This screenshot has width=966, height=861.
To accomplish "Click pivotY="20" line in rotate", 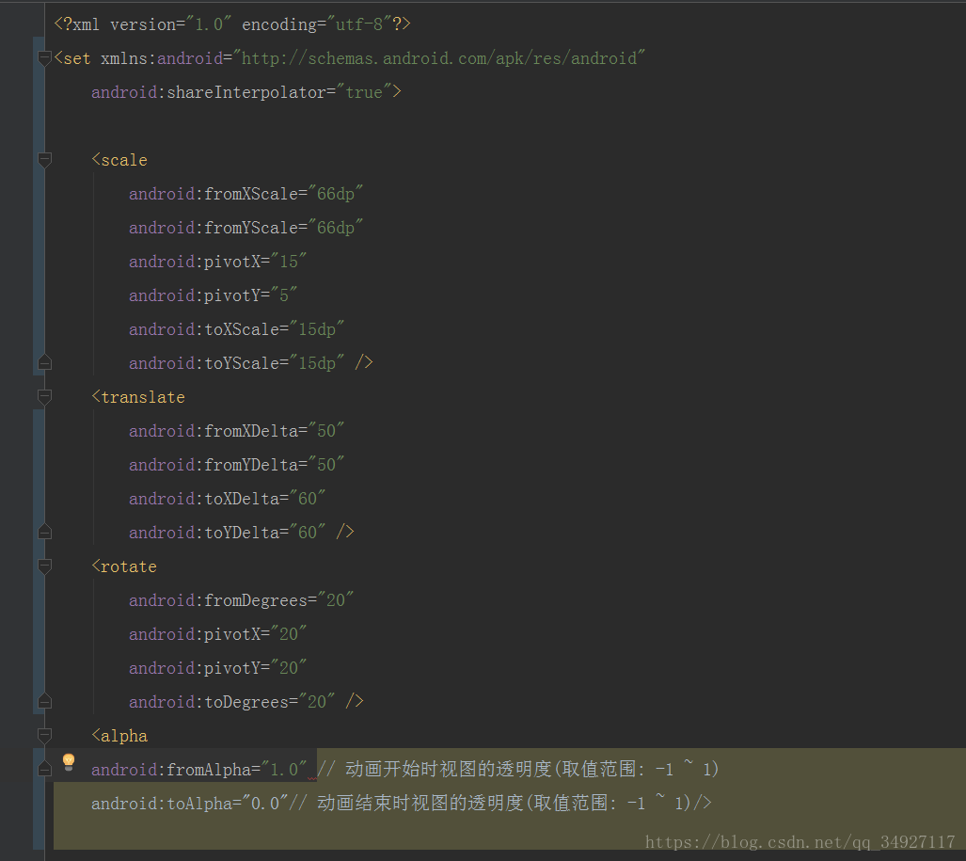I will coord(218,668).
